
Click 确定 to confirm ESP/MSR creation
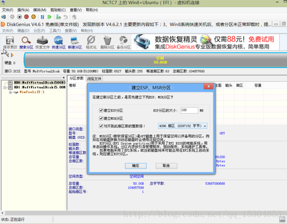[x=136, y=166]
